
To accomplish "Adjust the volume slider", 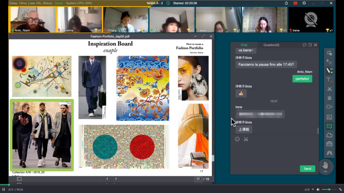I will coord(329,190).
